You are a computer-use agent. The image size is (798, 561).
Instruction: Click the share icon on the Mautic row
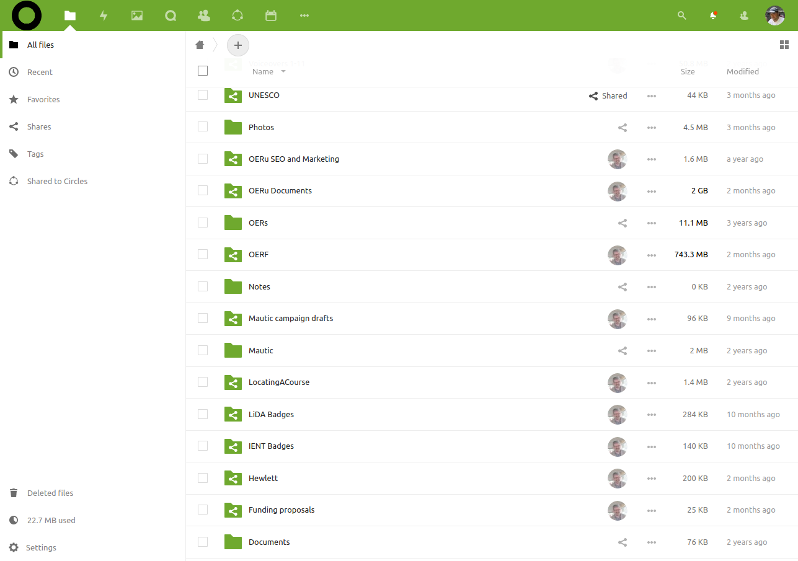click(x=623, y=351)
